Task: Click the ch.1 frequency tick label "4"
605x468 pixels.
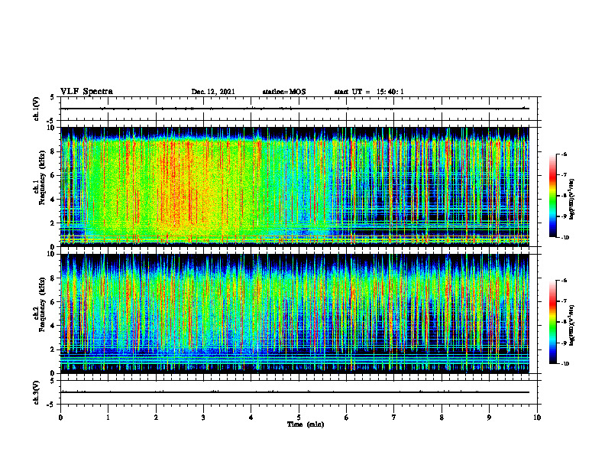Action: coord(53,200)
